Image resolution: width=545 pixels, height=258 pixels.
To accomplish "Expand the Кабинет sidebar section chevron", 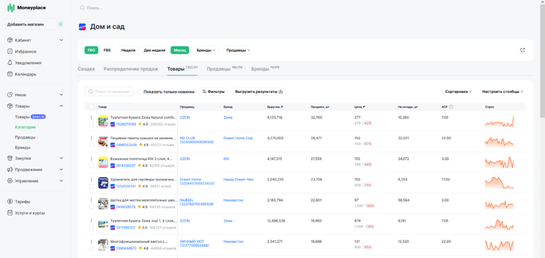I will coord(61,40).
